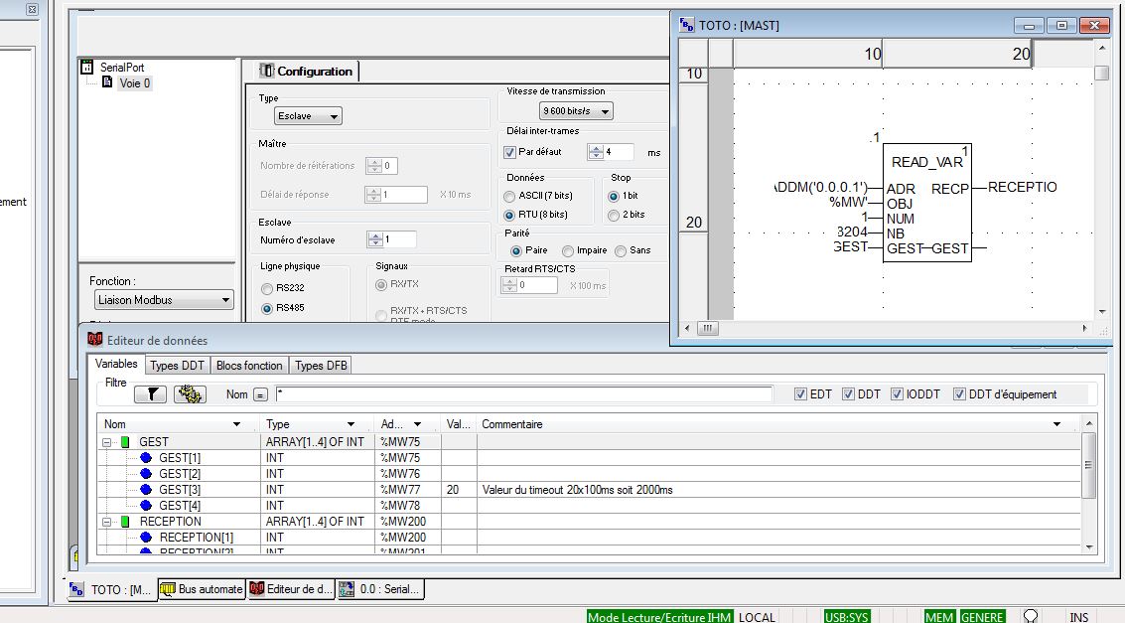Click the TOTO window horizontal scrollbar
1125x623 pixels.
[x=894, y=328]
